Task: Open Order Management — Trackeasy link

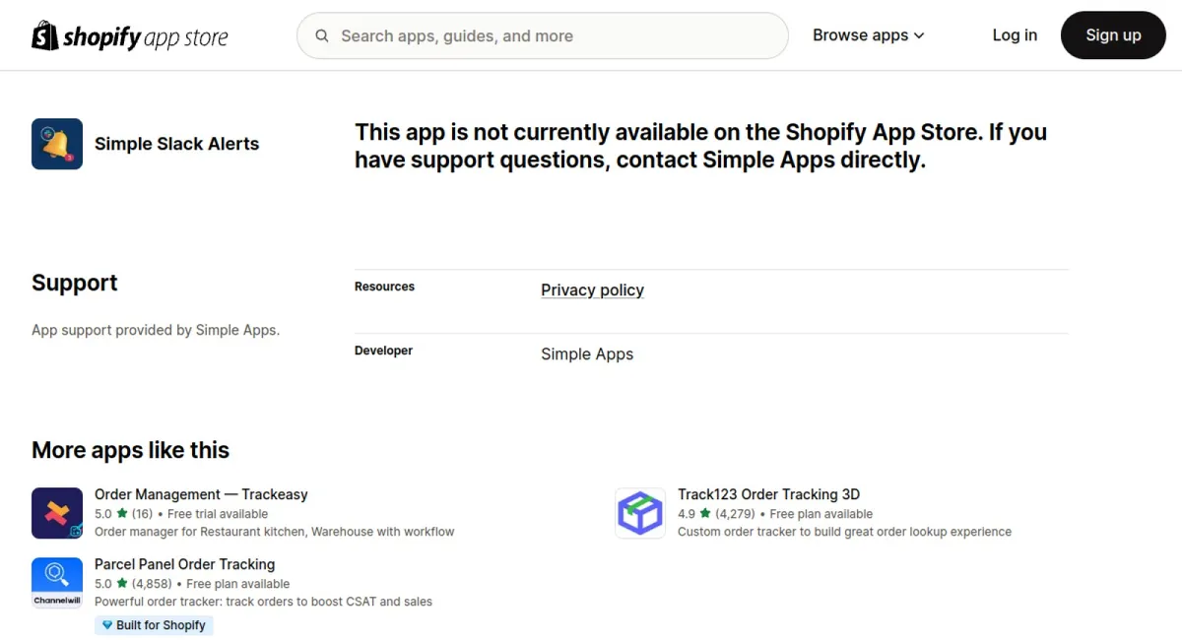Action: pos(201,494)
